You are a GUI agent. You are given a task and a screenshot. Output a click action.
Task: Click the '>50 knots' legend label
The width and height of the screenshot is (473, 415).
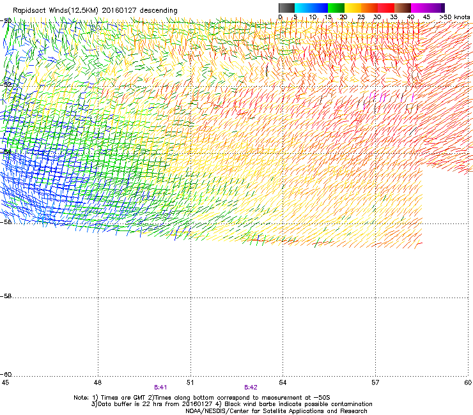pyautogui.click(x=454, y=17)
